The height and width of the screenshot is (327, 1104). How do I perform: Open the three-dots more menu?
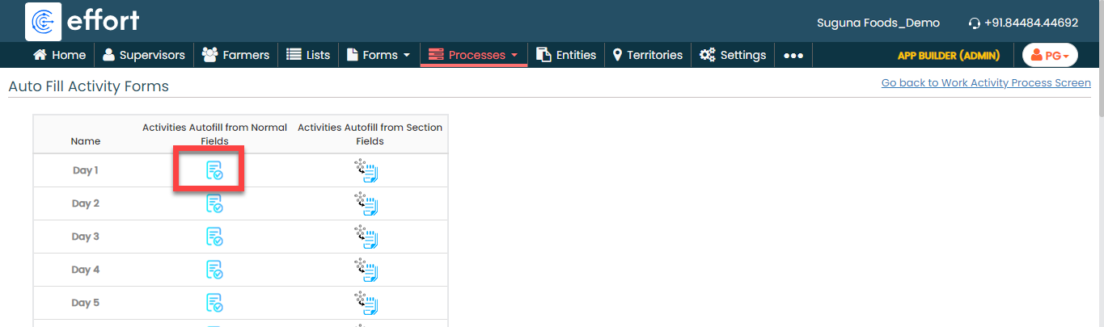pyautogui.click(x=793, y=56)
